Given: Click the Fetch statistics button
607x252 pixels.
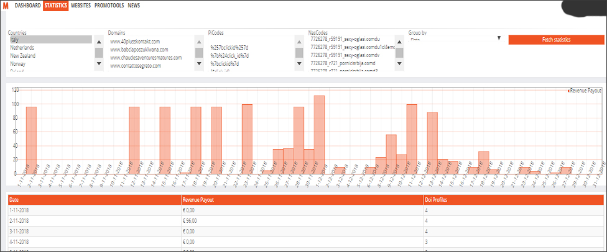Looking at the screenshot, I should [x=556, y=40].
